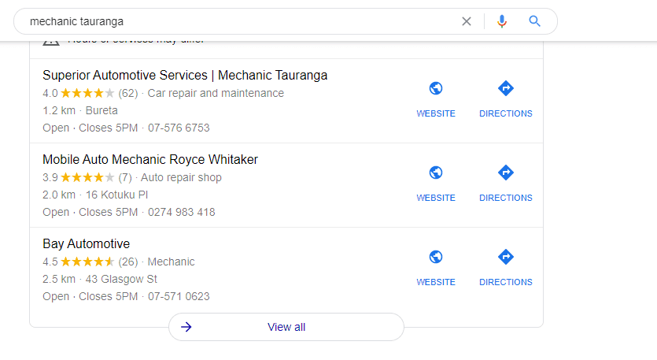Click the '16 Kotuku Pl' address text

[x=116, y=195]
